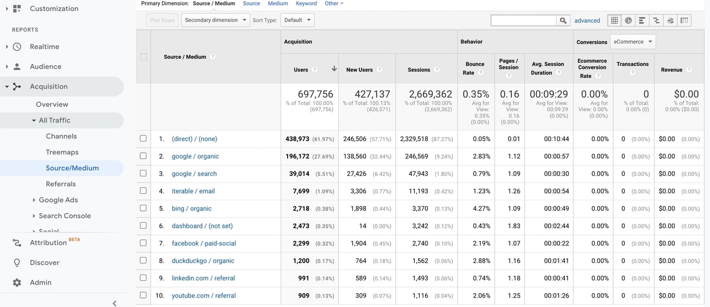Open the Secondary dimension dropdown

(216, 21)
